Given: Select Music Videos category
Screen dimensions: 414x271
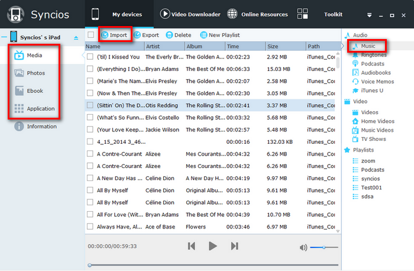Looking at the screenshot, I should (373, 130).
